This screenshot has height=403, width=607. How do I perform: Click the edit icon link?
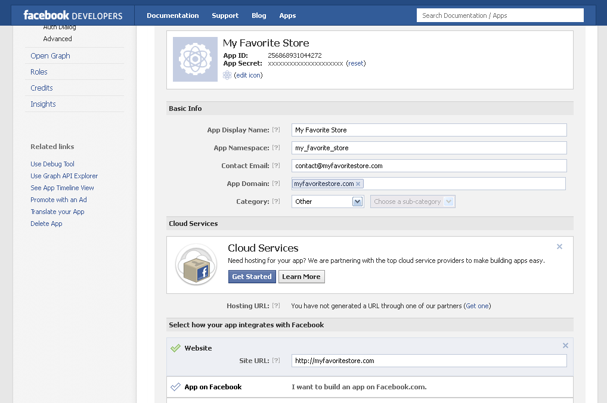(248, 75)
